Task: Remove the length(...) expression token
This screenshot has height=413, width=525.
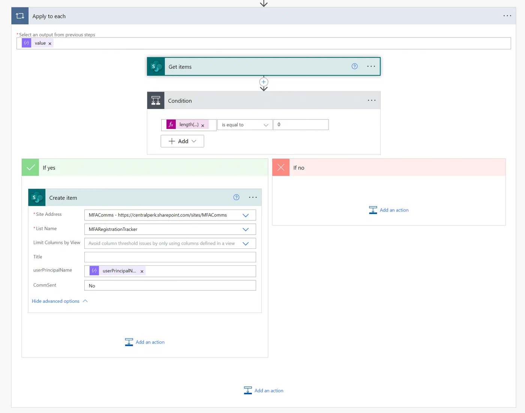Action: pyautogui.click(x=203, y=126)
